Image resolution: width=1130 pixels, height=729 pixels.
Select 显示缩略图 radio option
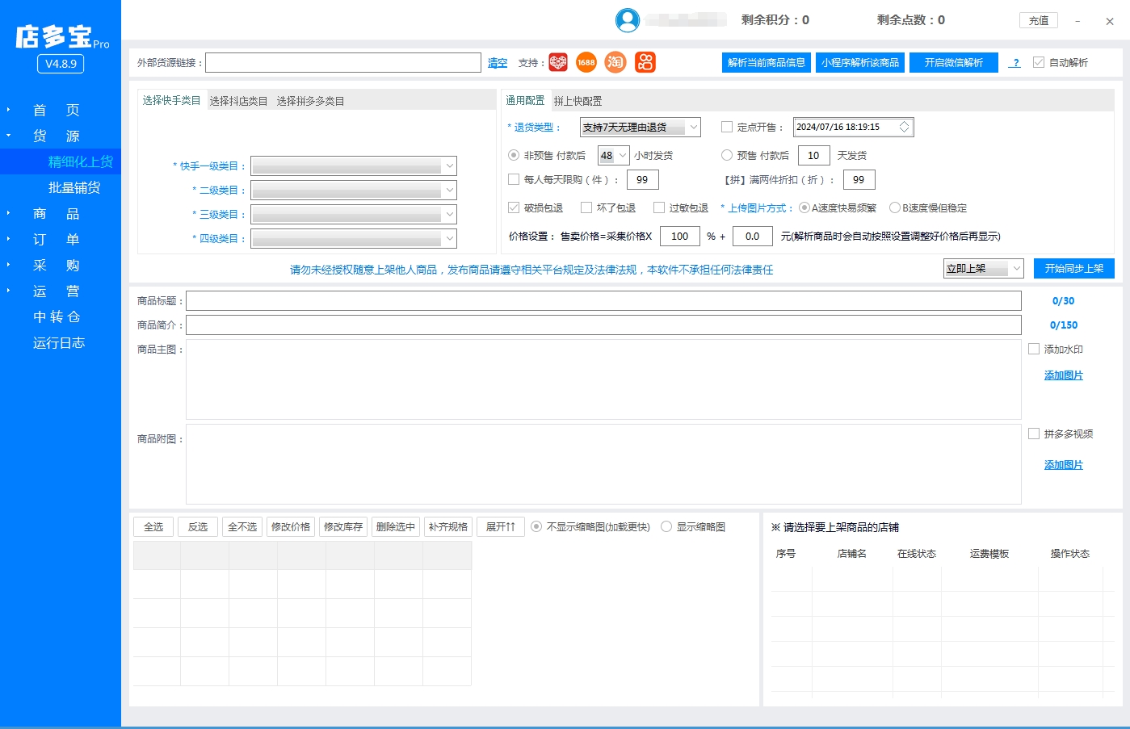[666, 526]
